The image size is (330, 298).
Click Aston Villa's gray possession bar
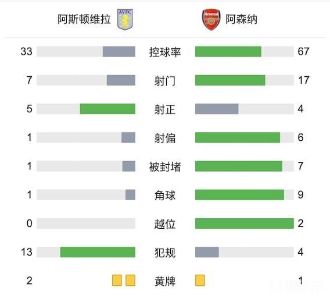click(119, 52)
